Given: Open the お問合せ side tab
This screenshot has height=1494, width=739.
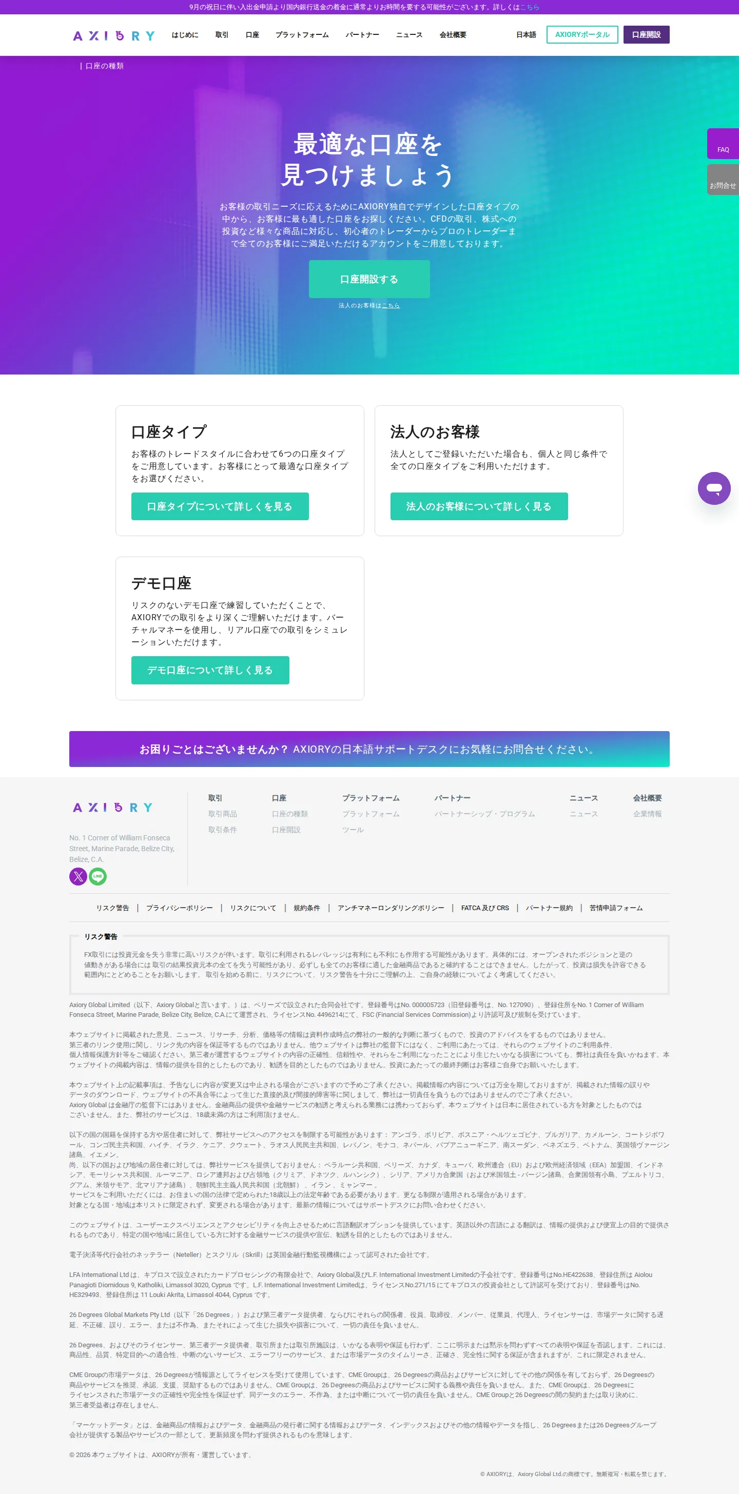Looking at the screenshot, I should [x=723, y=180].
